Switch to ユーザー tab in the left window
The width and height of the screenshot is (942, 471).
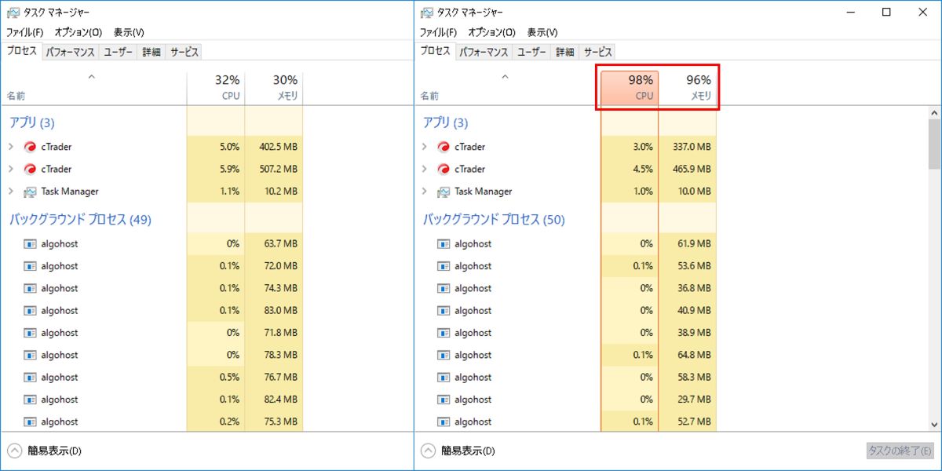click(x=119, y=53)
